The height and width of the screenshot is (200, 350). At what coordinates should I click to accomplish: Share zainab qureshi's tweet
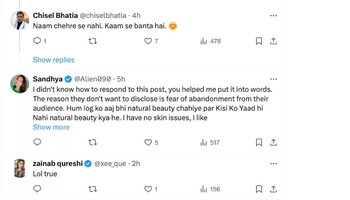pyautogui.click(x=273, y=189)
